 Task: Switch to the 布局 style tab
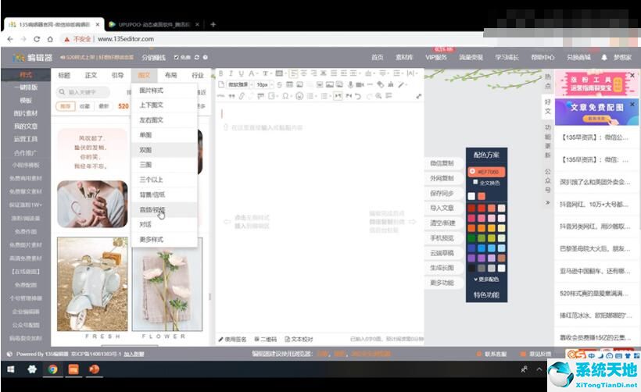[171, 75]
